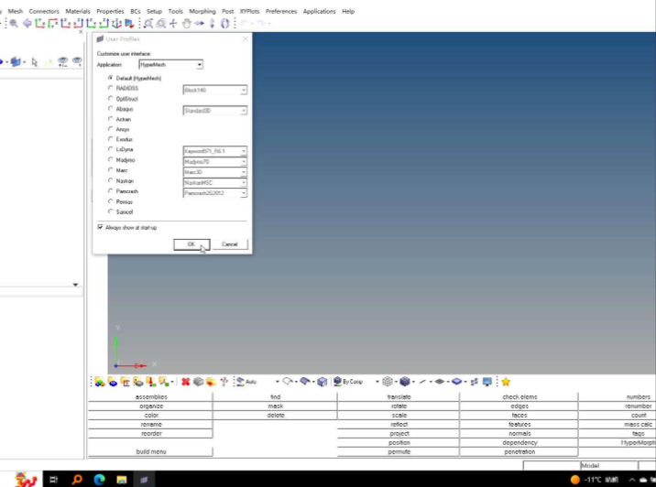The width and height of the screenshot is (656, 487).
Task: Select the Abaqus radio button
Action: pos(111,109)
